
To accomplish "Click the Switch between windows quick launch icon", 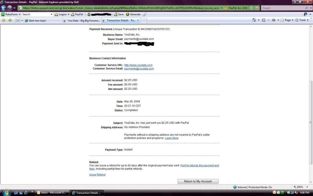I will tap(21, 193).
